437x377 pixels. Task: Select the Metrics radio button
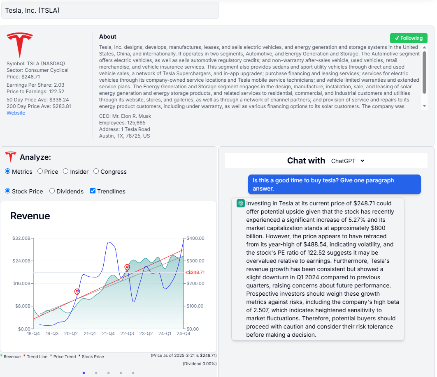coord(8,171)
